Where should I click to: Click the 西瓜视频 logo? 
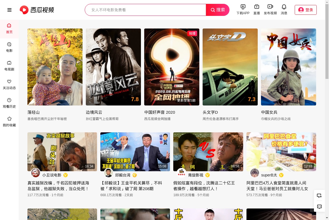coord(37,10)
